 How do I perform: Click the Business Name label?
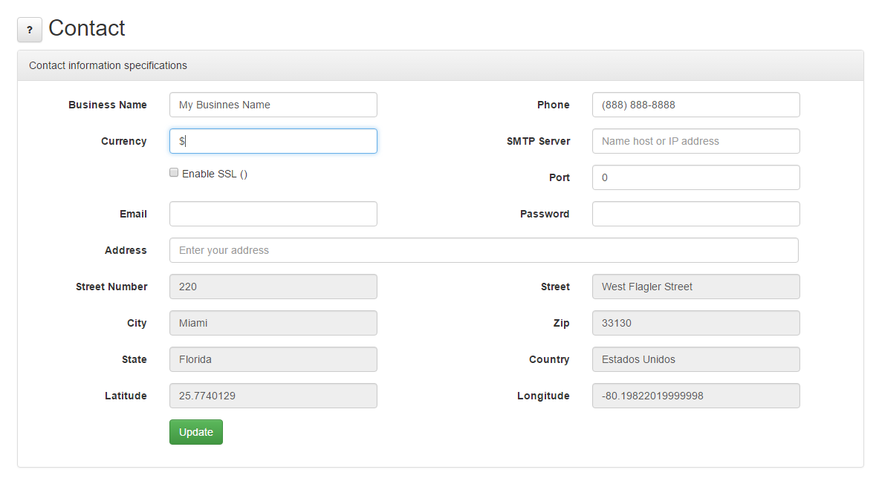pyautogui.click(x=108, y=105)
